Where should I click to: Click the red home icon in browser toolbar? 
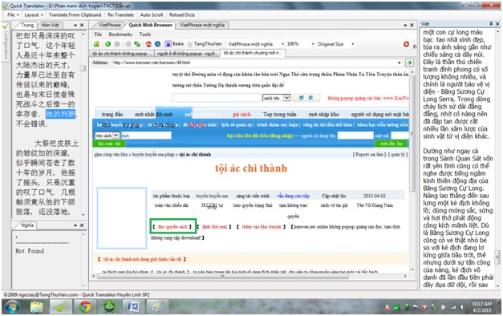coord(148,44)
